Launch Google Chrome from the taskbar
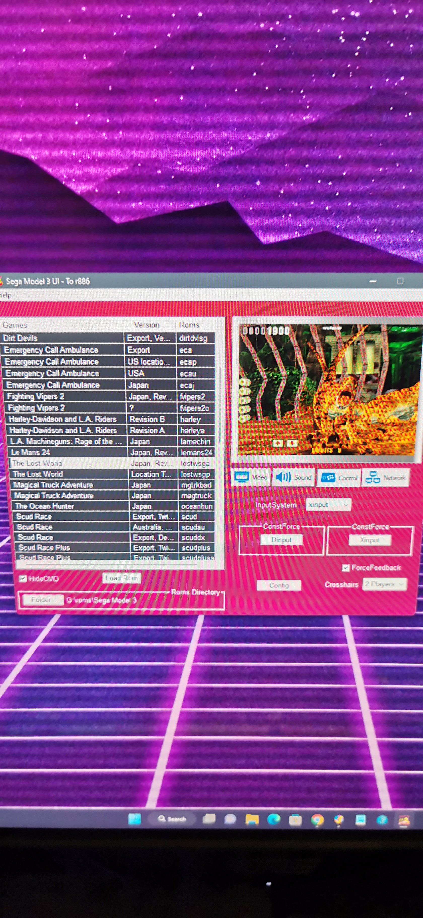Image resolution: width=423 pixels, height=918 pixels. tap(317, 820)
